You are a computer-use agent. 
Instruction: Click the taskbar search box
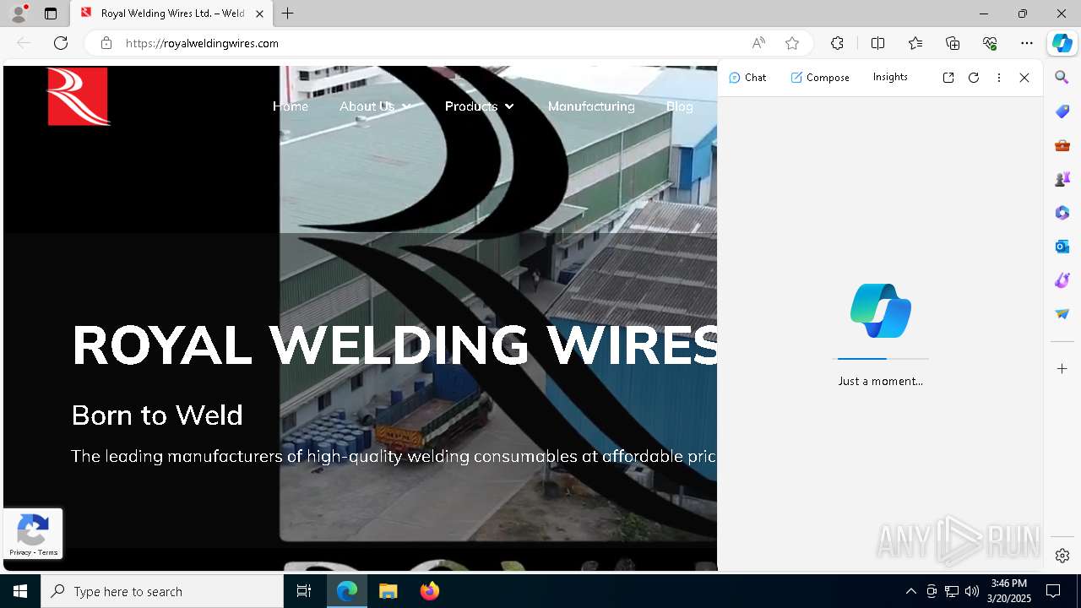click(x=162, y=591)
